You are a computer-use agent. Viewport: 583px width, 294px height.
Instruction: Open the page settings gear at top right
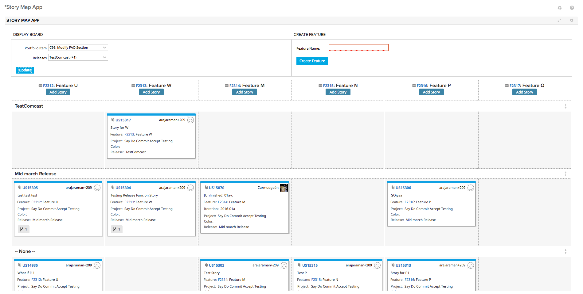560,8
